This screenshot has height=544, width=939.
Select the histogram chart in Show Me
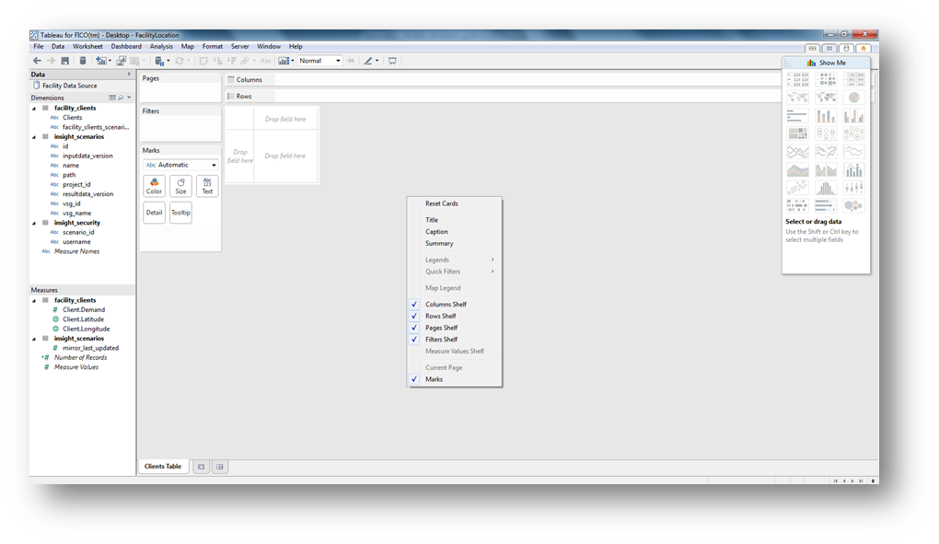pos(825,188)
